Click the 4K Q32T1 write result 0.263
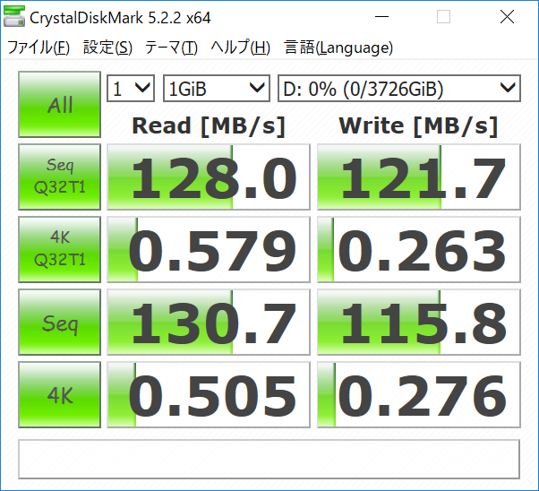 coord(419,249)
